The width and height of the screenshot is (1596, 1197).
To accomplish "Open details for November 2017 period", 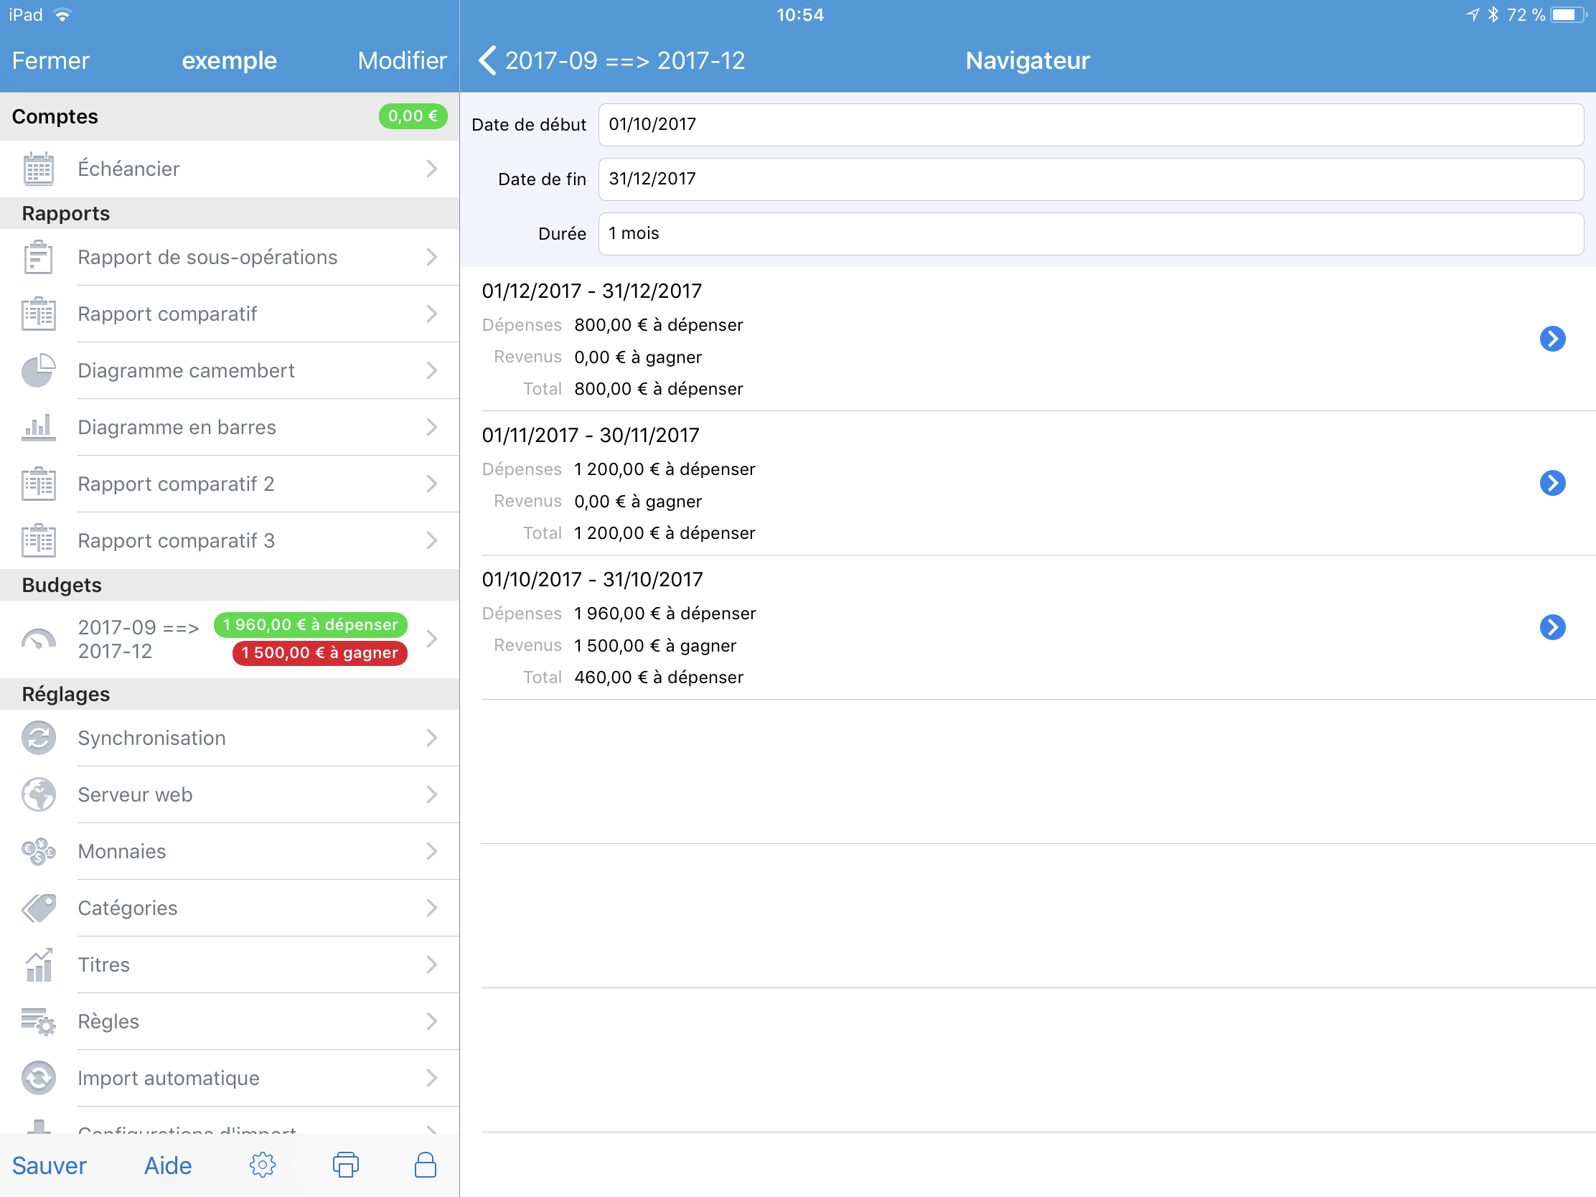I will (x=1552, y=483).
